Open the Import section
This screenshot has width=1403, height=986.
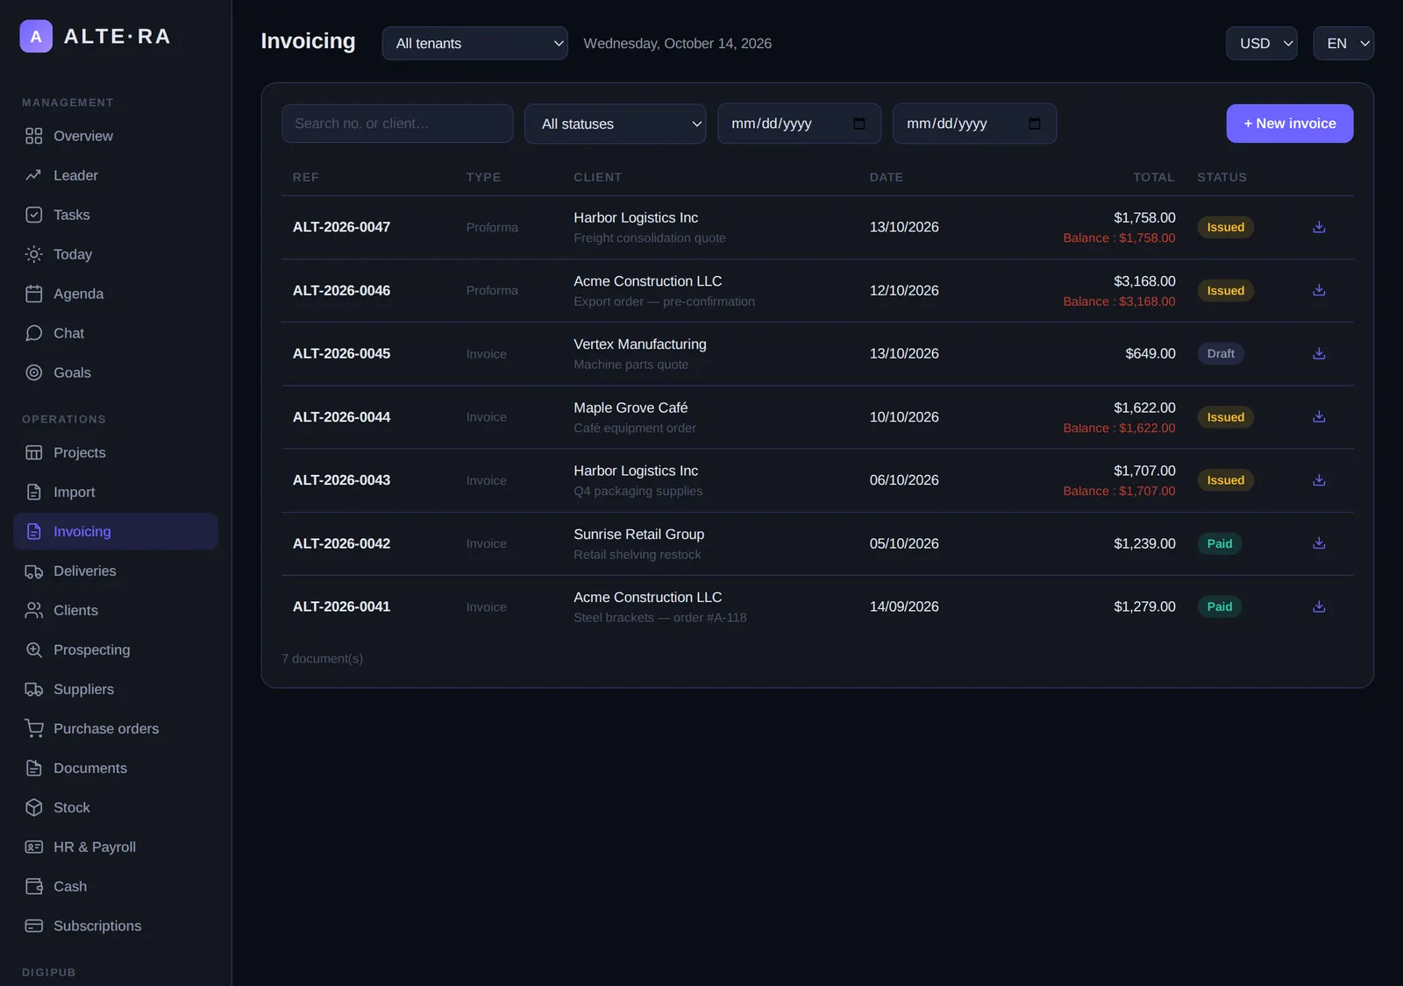click(x=116, y=492)
